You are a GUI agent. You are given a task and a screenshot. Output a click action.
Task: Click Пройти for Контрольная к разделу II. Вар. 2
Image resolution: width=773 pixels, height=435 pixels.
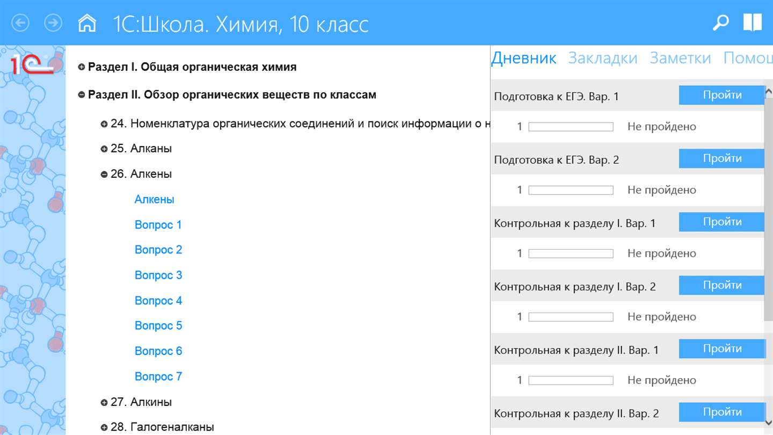722,412
